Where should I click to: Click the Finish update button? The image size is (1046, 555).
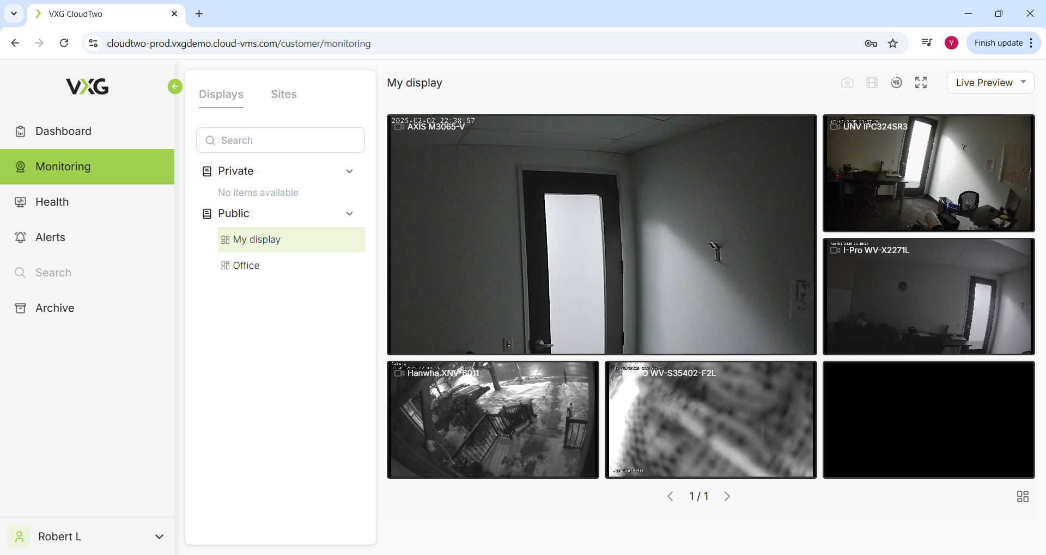coord(998,43)
